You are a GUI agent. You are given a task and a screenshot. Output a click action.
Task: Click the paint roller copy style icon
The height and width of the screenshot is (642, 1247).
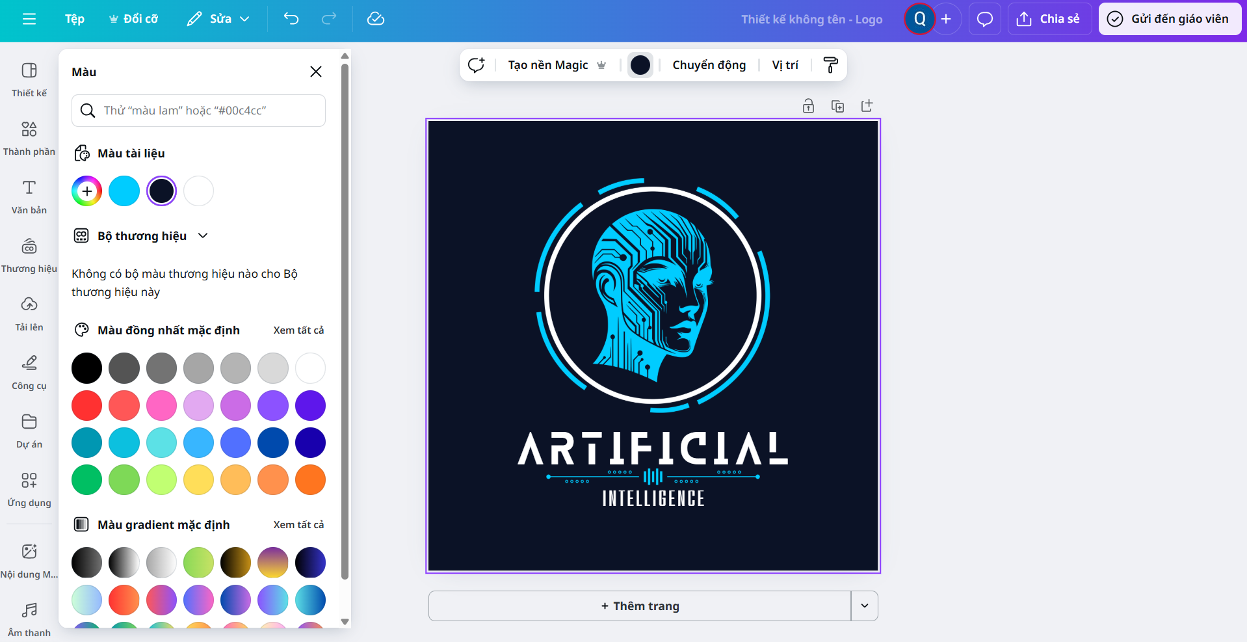tap(830, 65)
